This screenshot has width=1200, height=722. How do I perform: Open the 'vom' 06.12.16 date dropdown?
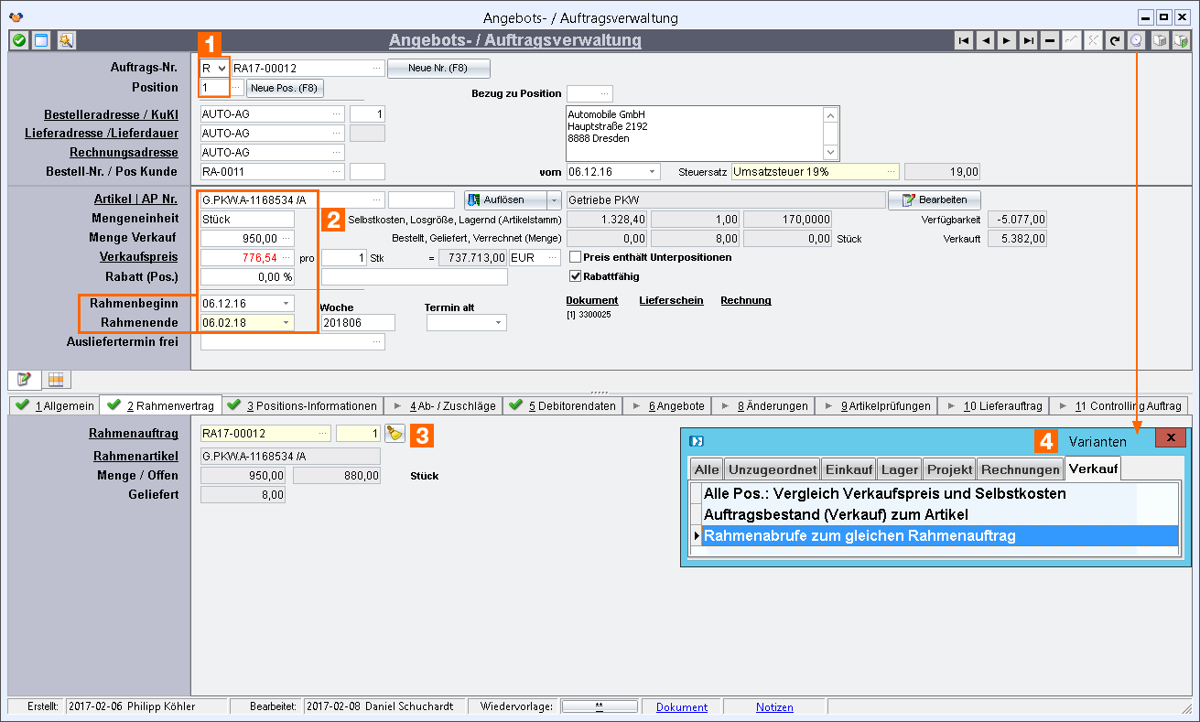[652, 171]
